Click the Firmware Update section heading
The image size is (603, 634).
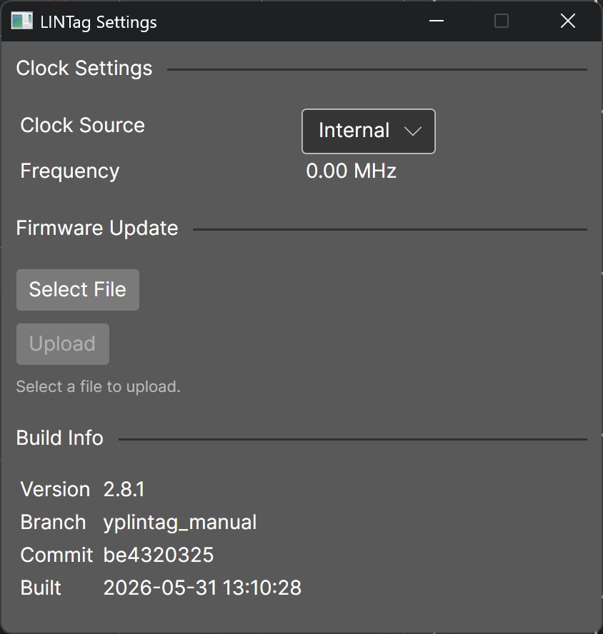pyautogui.click(x=97, y=228)
